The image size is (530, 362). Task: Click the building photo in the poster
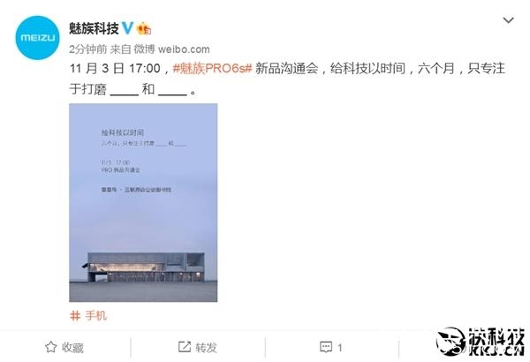click(143, 267)
